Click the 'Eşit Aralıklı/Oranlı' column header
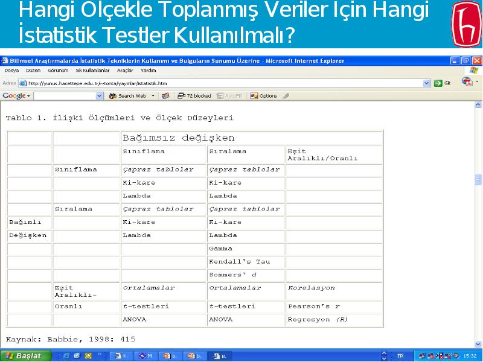The height and width of the screenshot is (362, 483). click(334, 155)
